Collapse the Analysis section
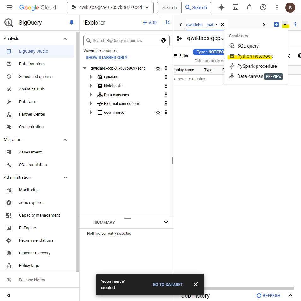 coord(65,39)
